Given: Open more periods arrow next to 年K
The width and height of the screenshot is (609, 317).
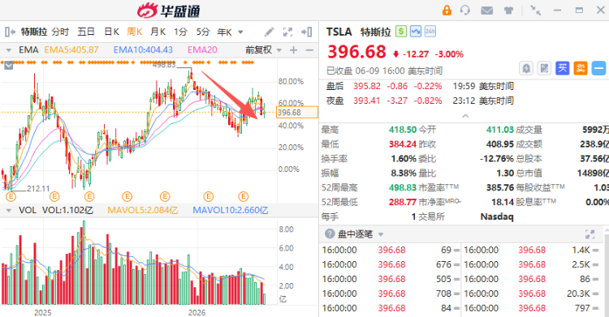Looking at the screenshot, I should point(240,32).
